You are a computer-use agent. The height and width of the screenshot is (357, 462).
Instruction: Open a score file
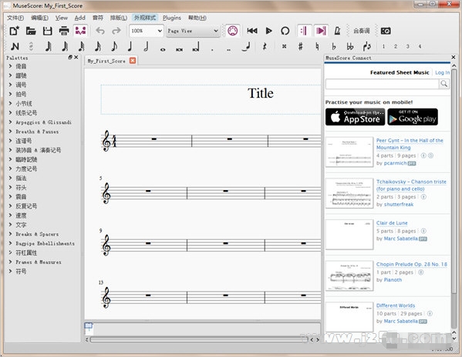(x=31, y=31)
